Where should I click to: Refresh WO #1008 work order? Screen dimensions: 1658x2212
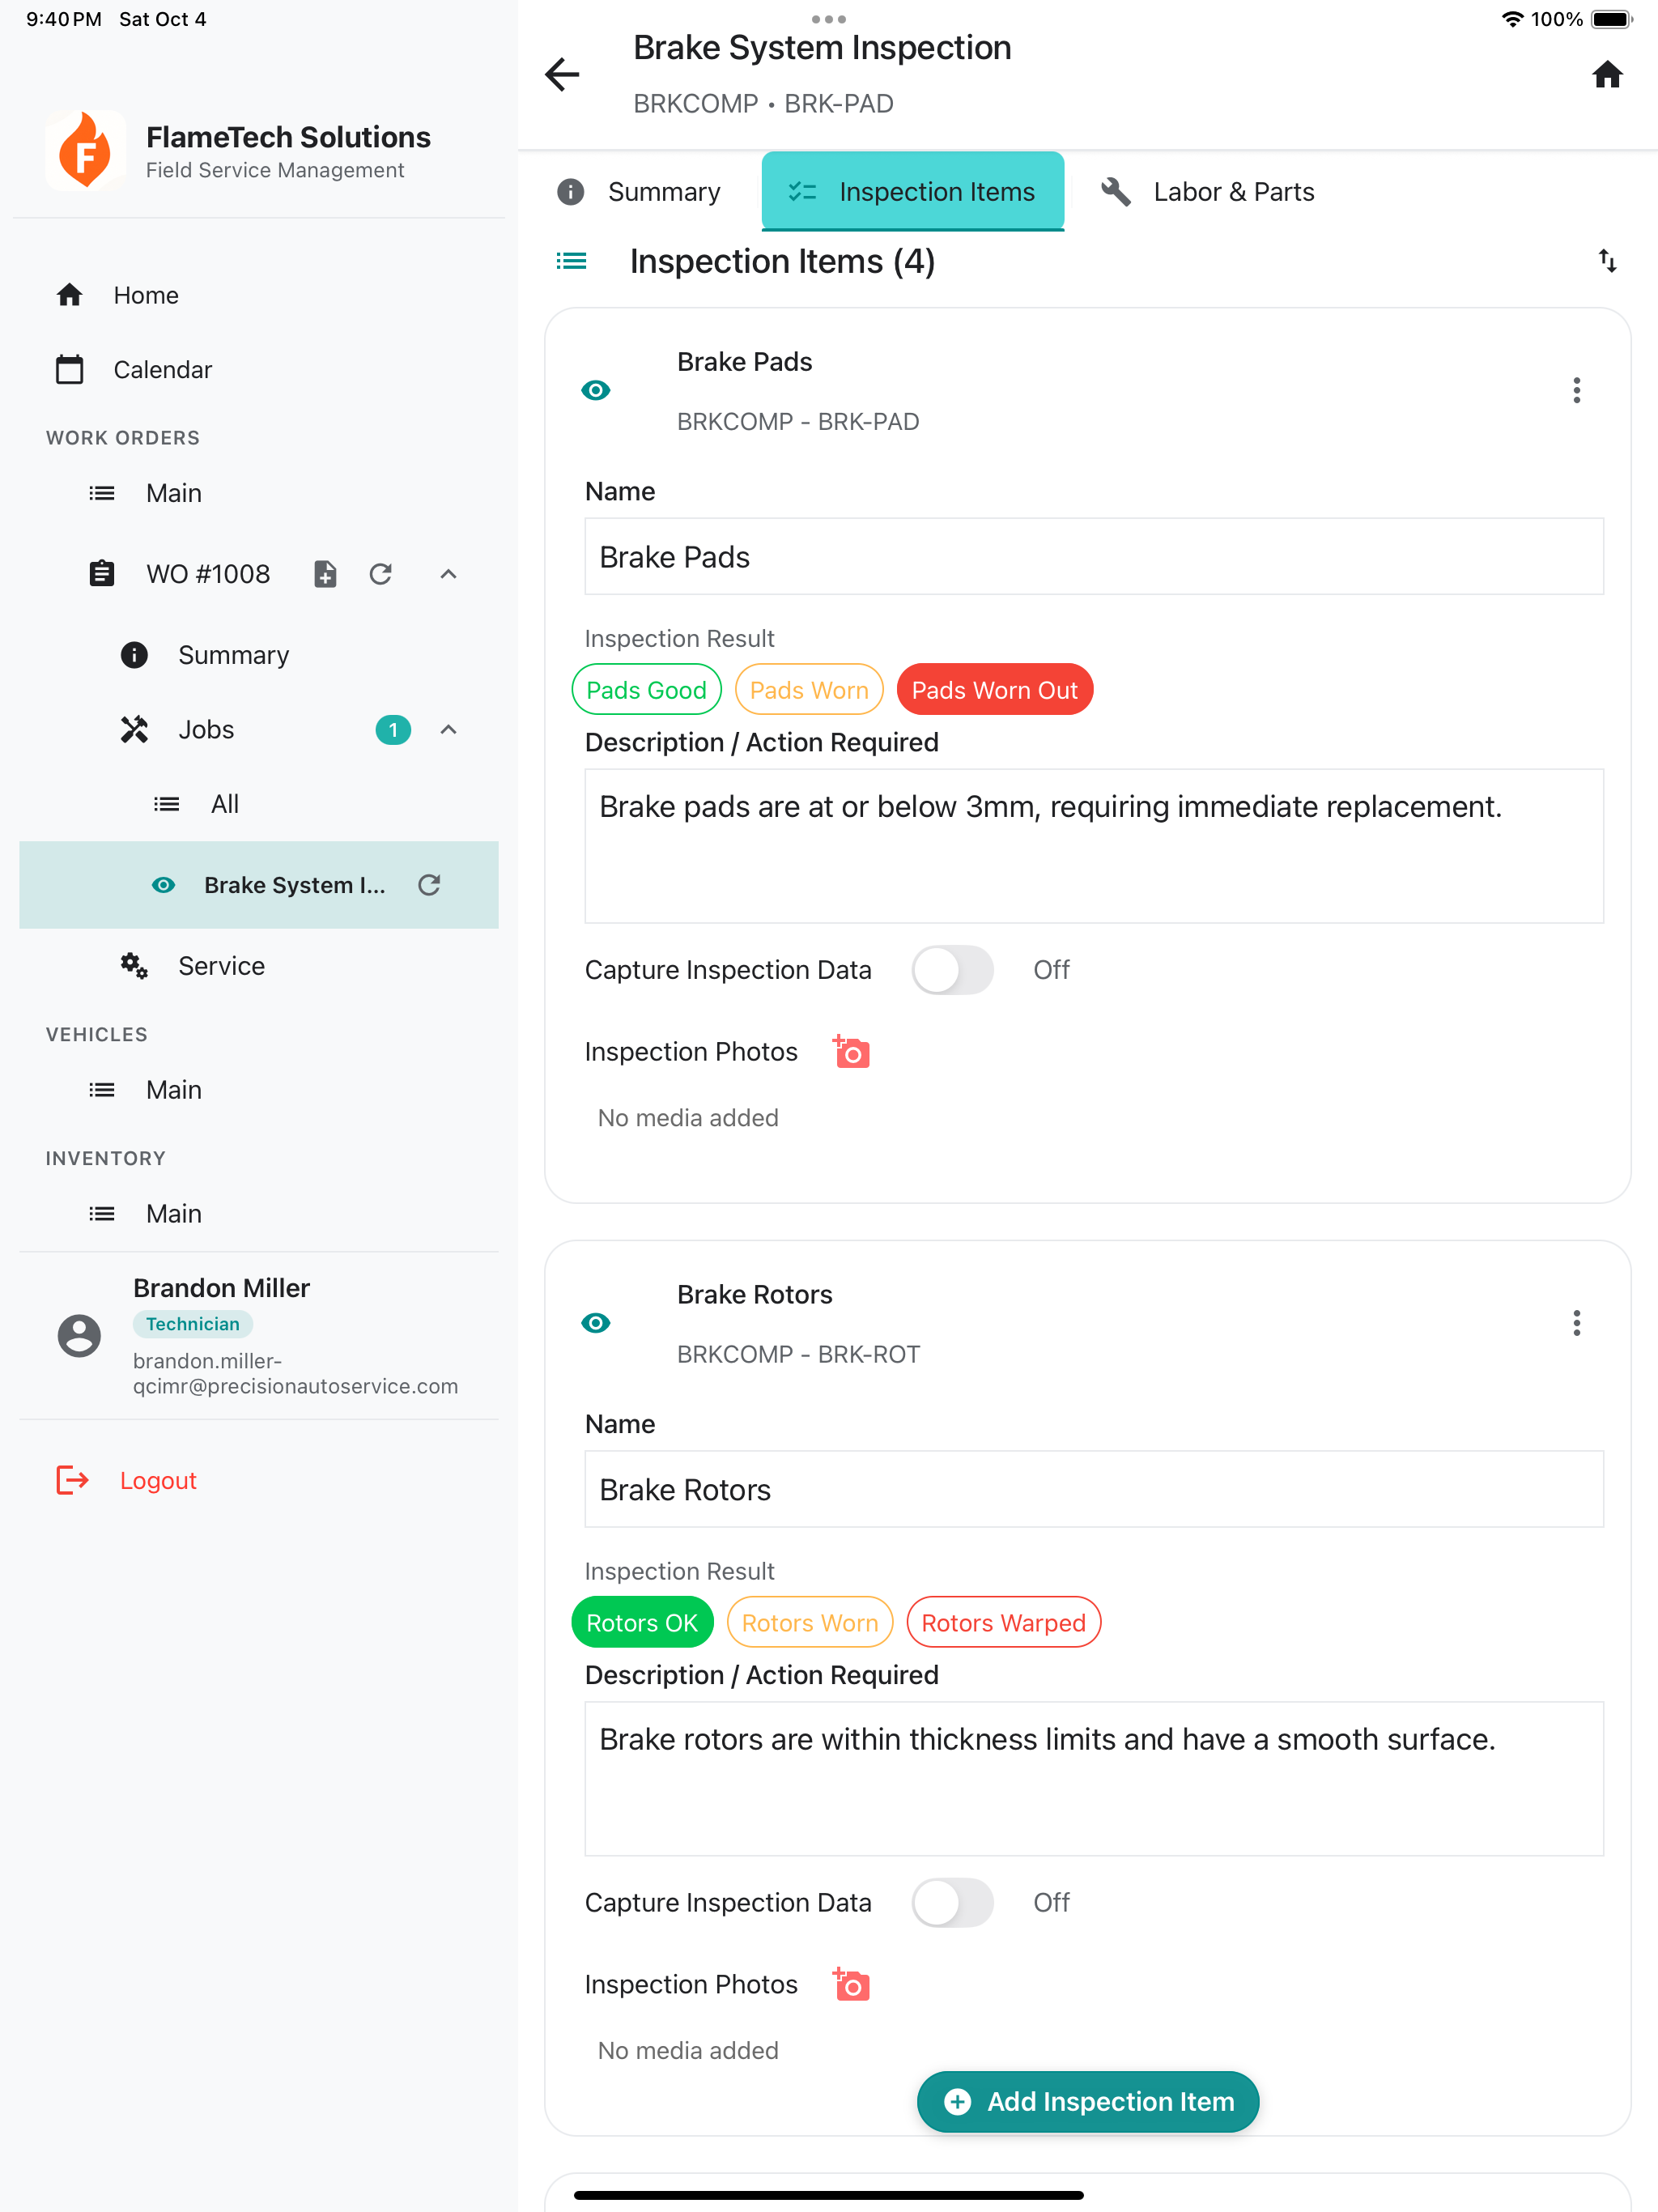point(381,574)
